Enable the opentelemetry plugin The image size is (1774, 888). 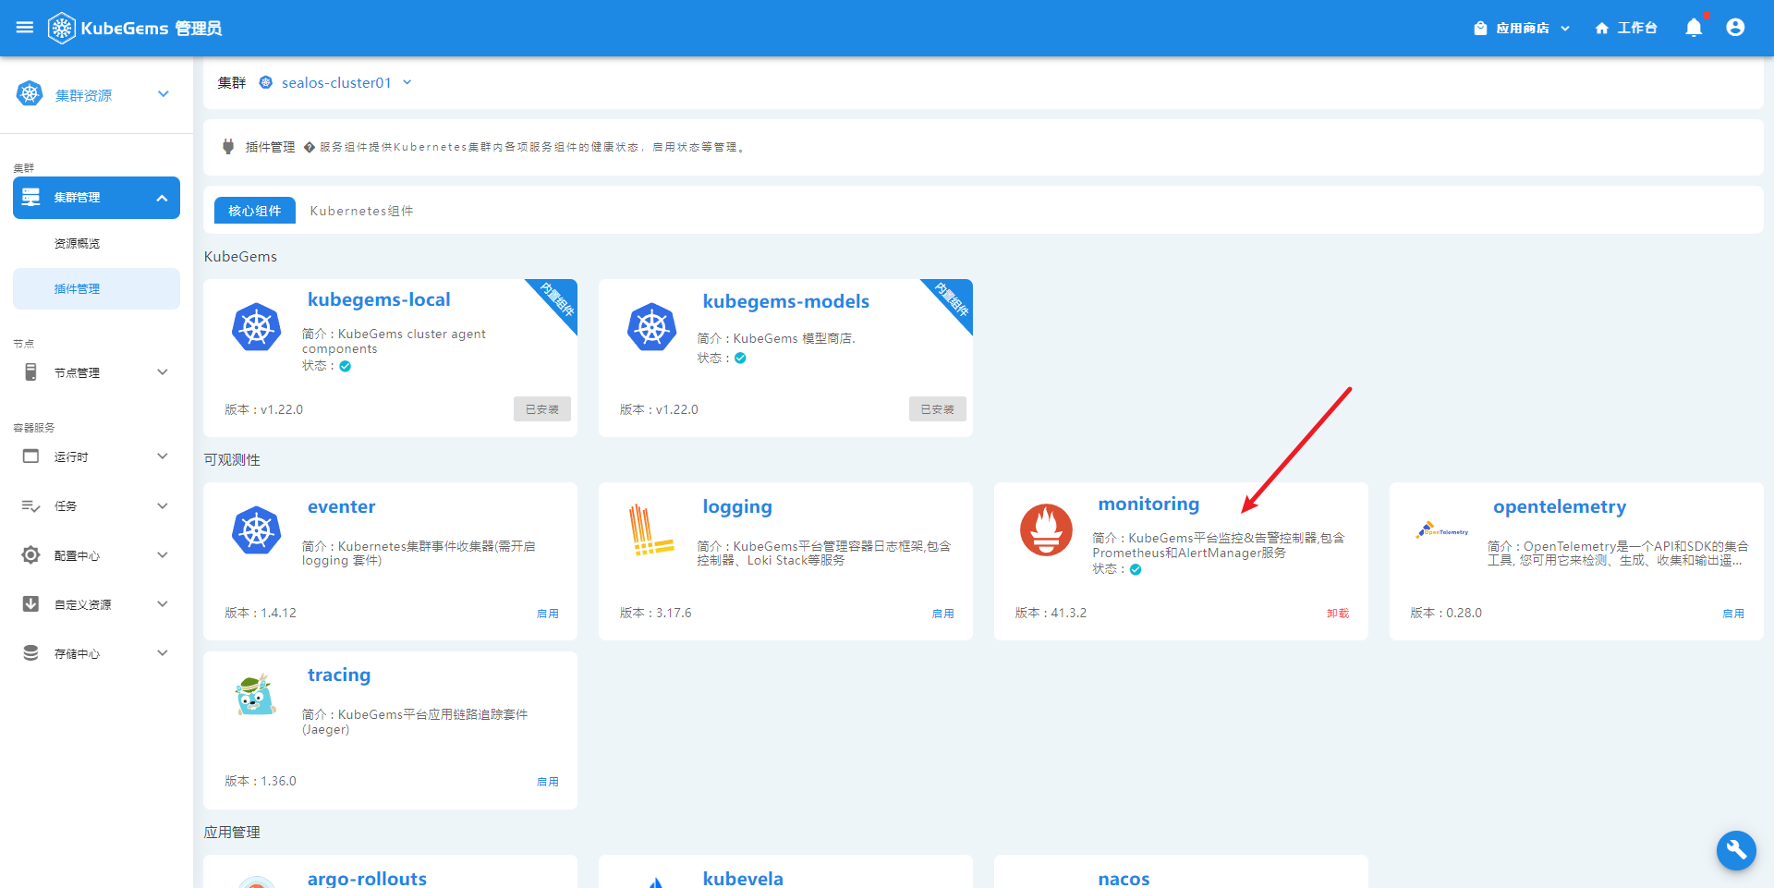(x=1733, y=613)
